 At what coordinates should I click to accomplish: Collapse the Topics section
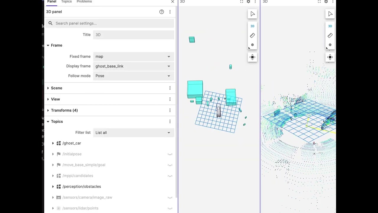click(x=48, y=122)
